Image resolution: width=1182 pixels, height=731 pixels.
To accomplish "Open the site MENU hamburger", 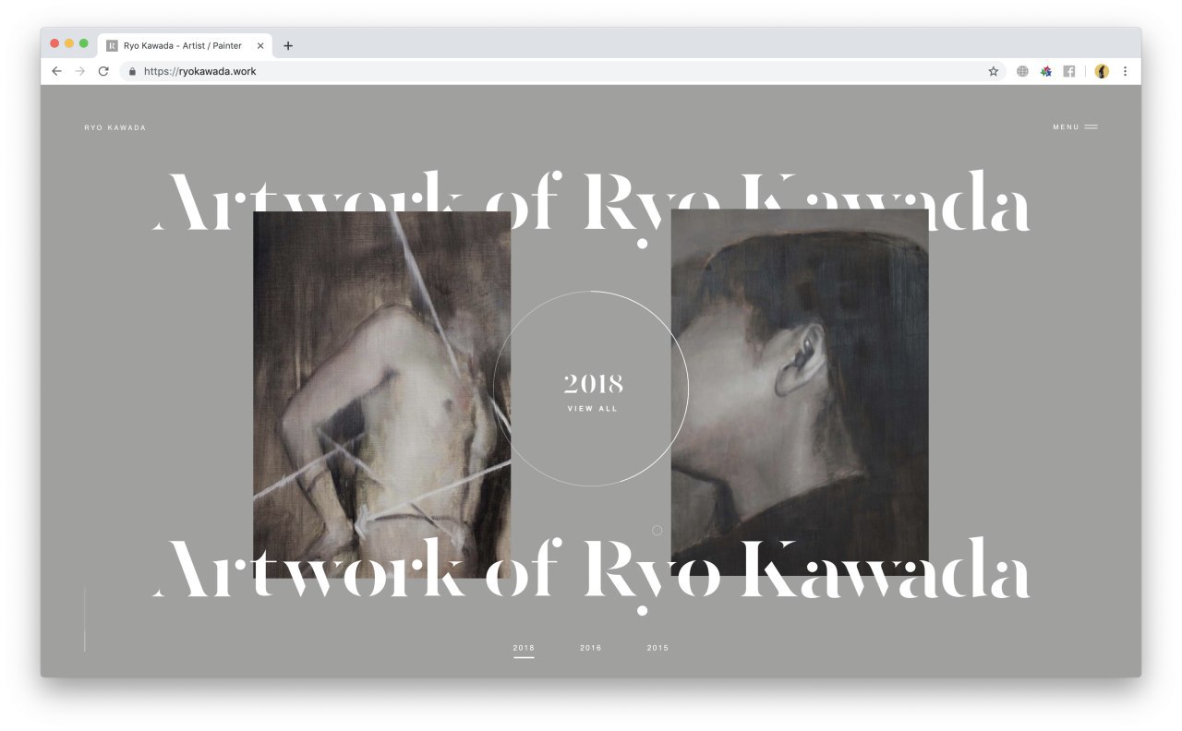I will (1076, 127).
